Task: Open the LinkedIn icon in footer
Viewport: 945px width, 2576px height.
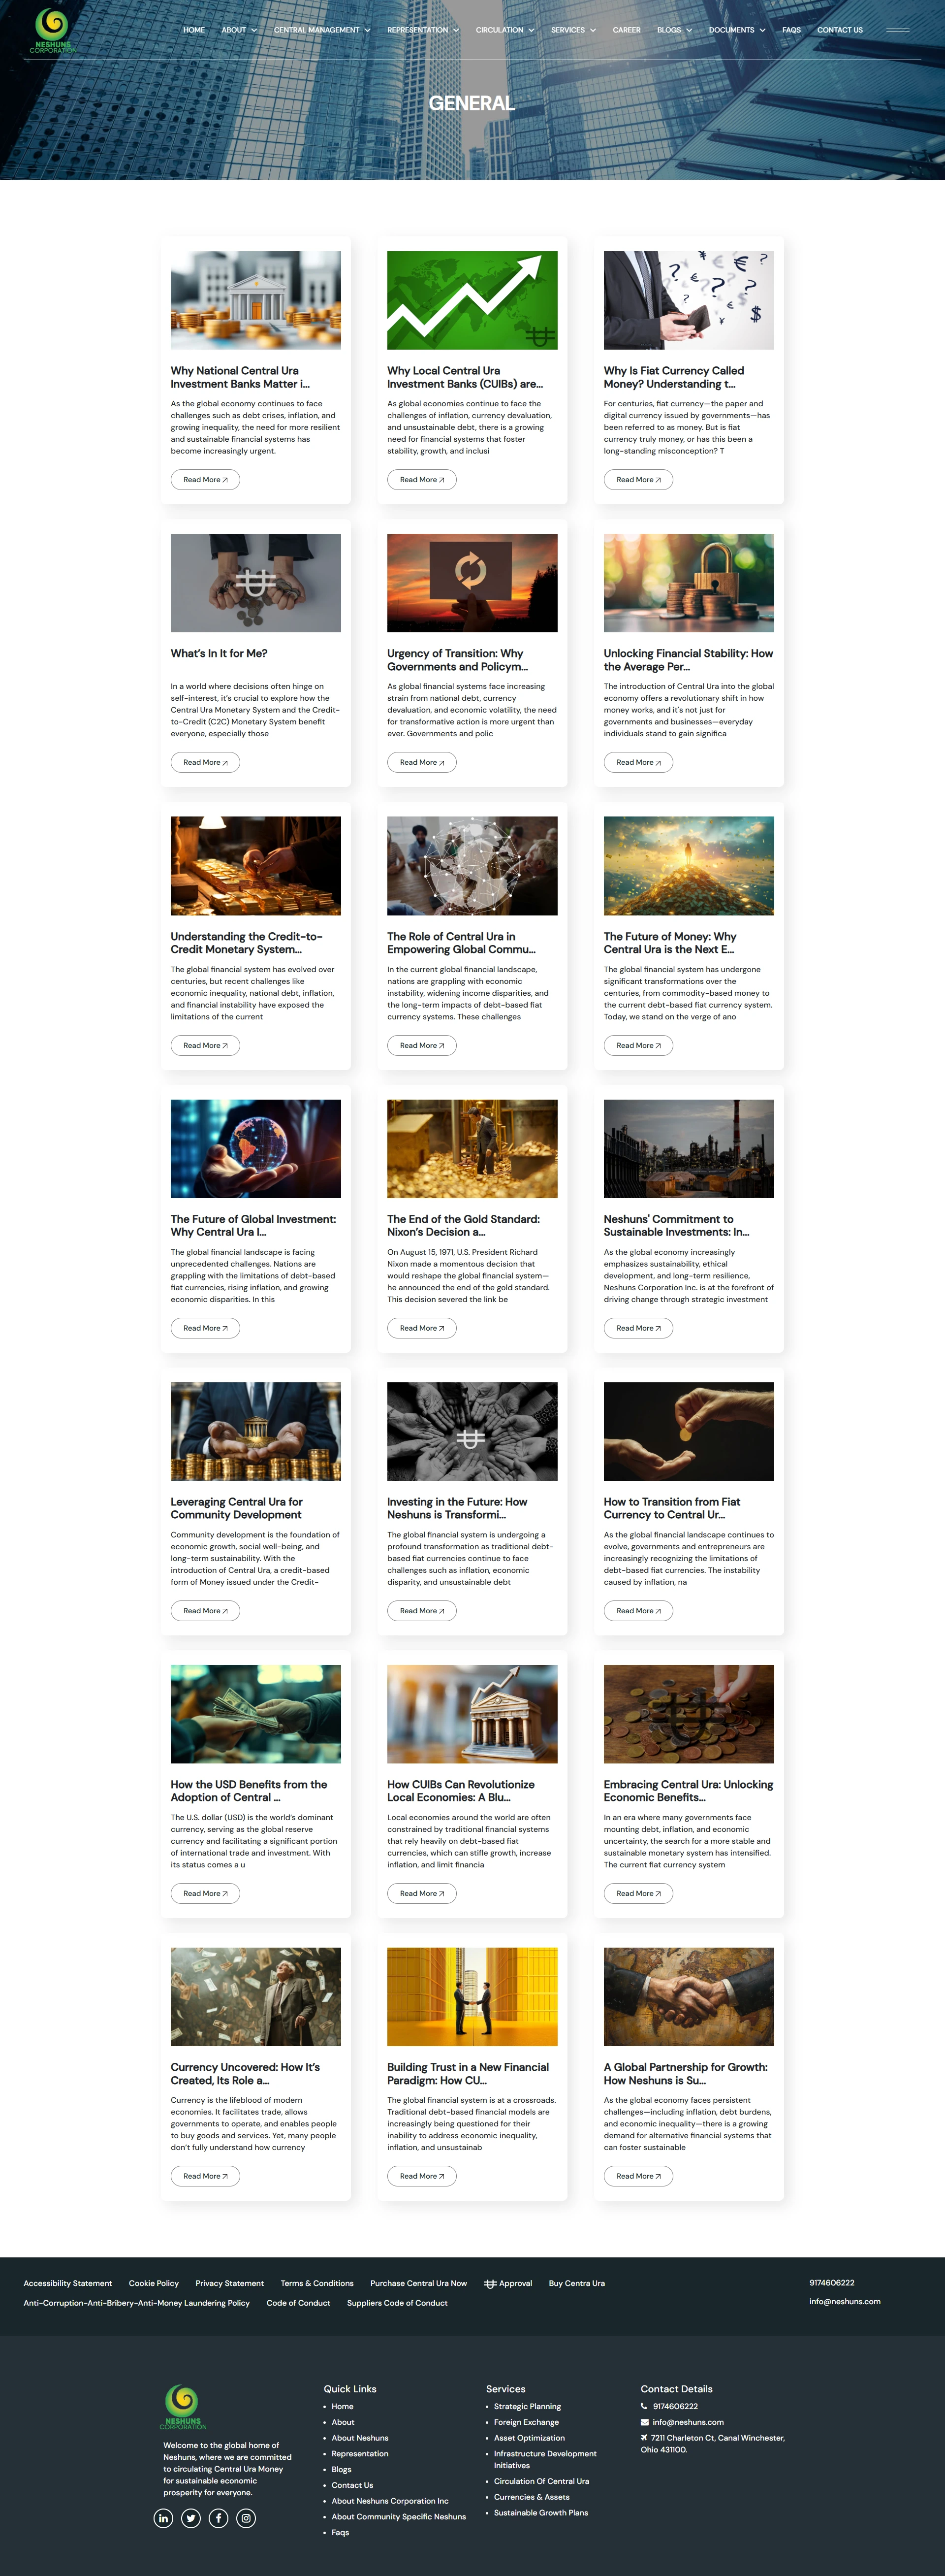Action: [x=164, y=2518]
